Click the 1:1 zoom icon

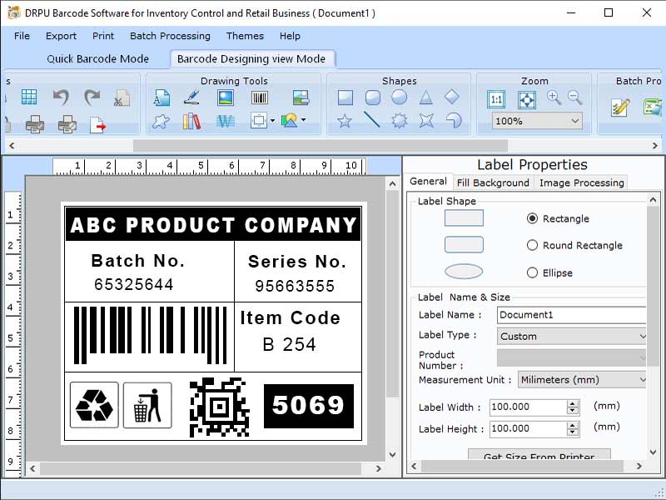(497, 97)
